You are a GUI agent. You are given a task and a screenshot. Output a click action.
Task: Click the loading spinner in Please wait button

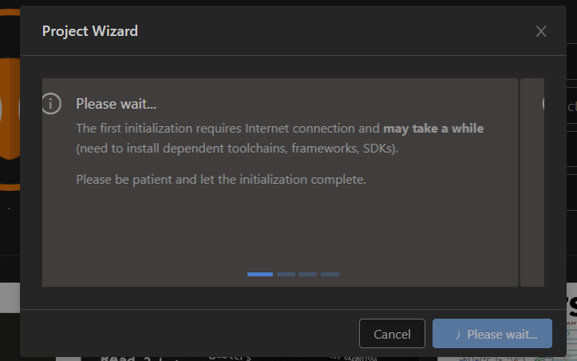457,335
